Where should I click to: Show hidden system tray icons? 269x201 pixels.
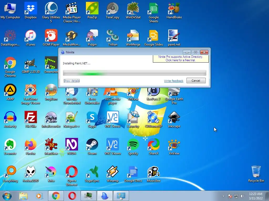pyautogui.click(x=223, y=196)
